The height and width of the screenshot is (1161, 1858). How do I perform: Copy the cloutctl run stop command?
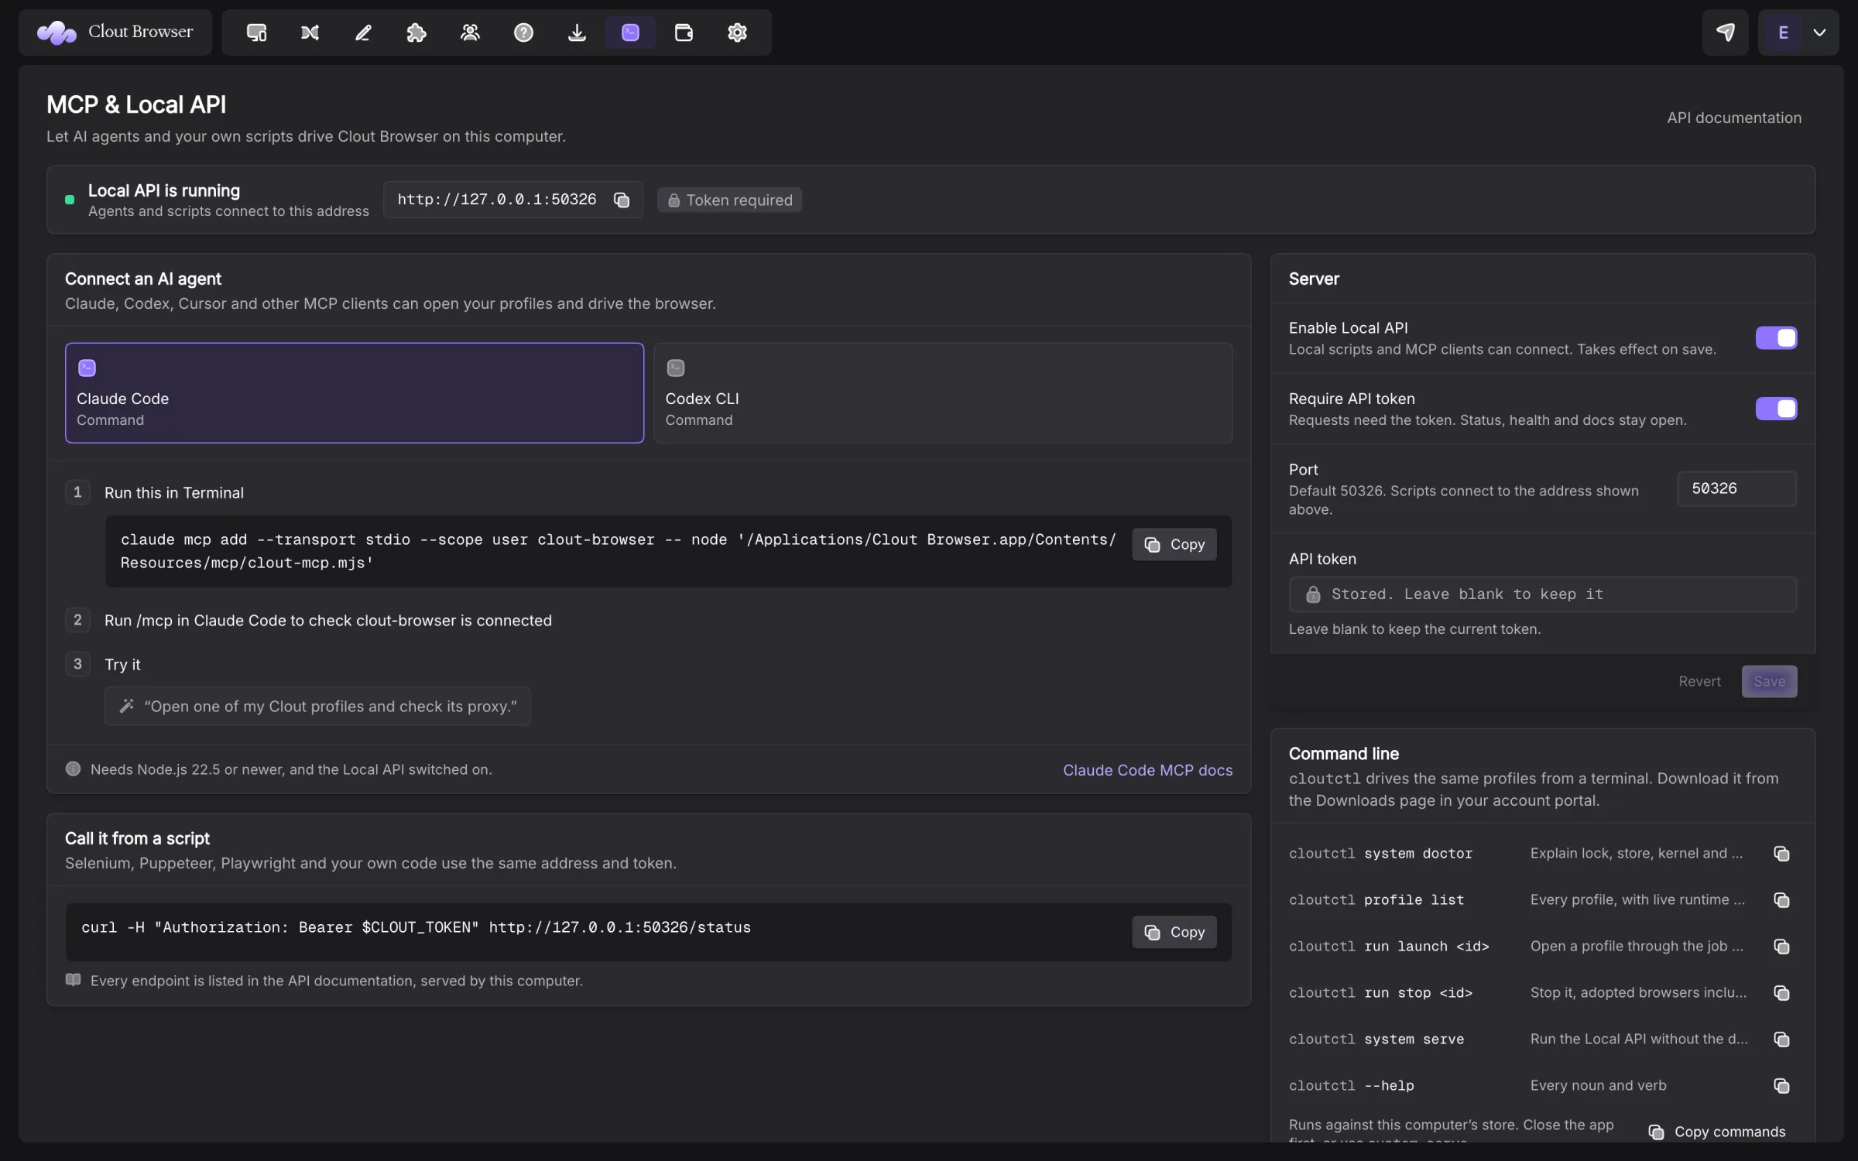(x=1781, y=993)
